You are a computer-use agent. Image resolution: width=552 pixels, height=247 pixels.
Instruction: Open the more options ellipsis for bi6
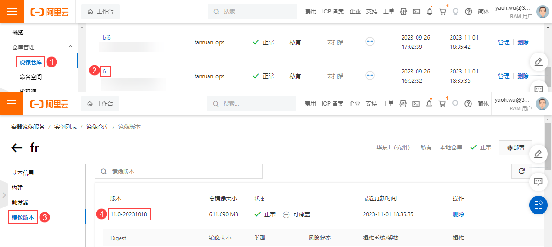370,42
